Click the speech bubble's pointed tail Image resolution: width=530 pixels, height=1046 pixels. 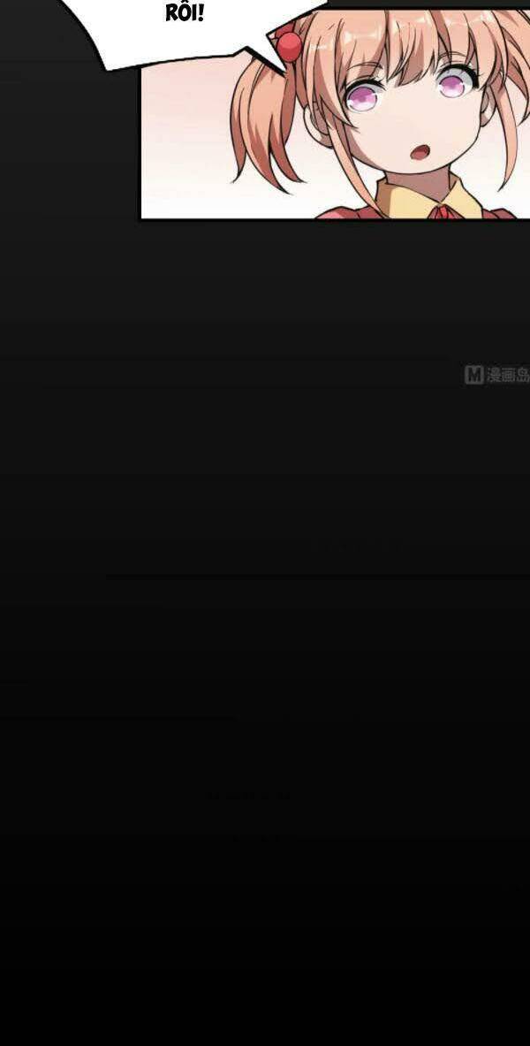click(x=267, y=55)
